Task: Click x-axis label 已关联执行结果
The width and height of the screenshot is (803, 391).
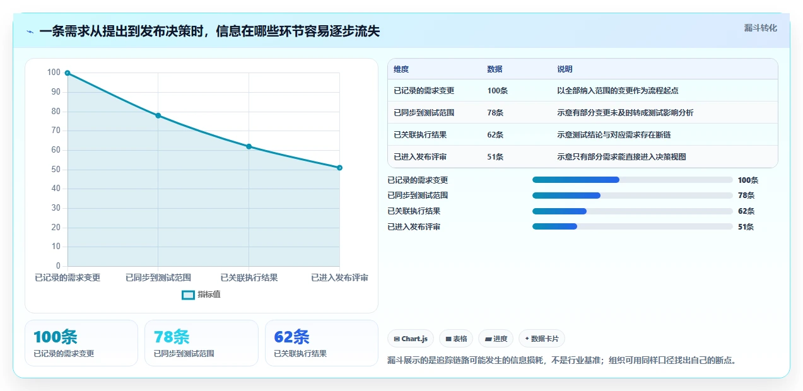Action: (249, 277)
